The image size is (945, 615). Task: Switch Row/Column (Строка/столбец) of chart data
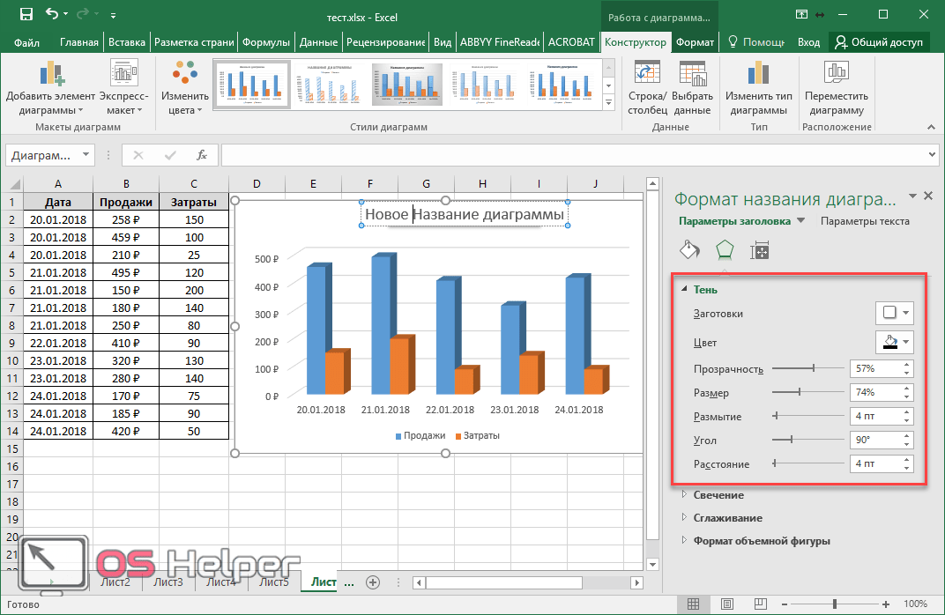648,76
